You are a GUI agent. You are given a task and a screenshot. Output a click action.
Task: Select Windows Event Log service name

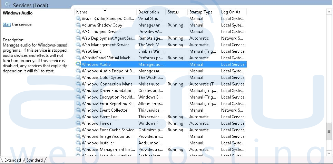99,117
